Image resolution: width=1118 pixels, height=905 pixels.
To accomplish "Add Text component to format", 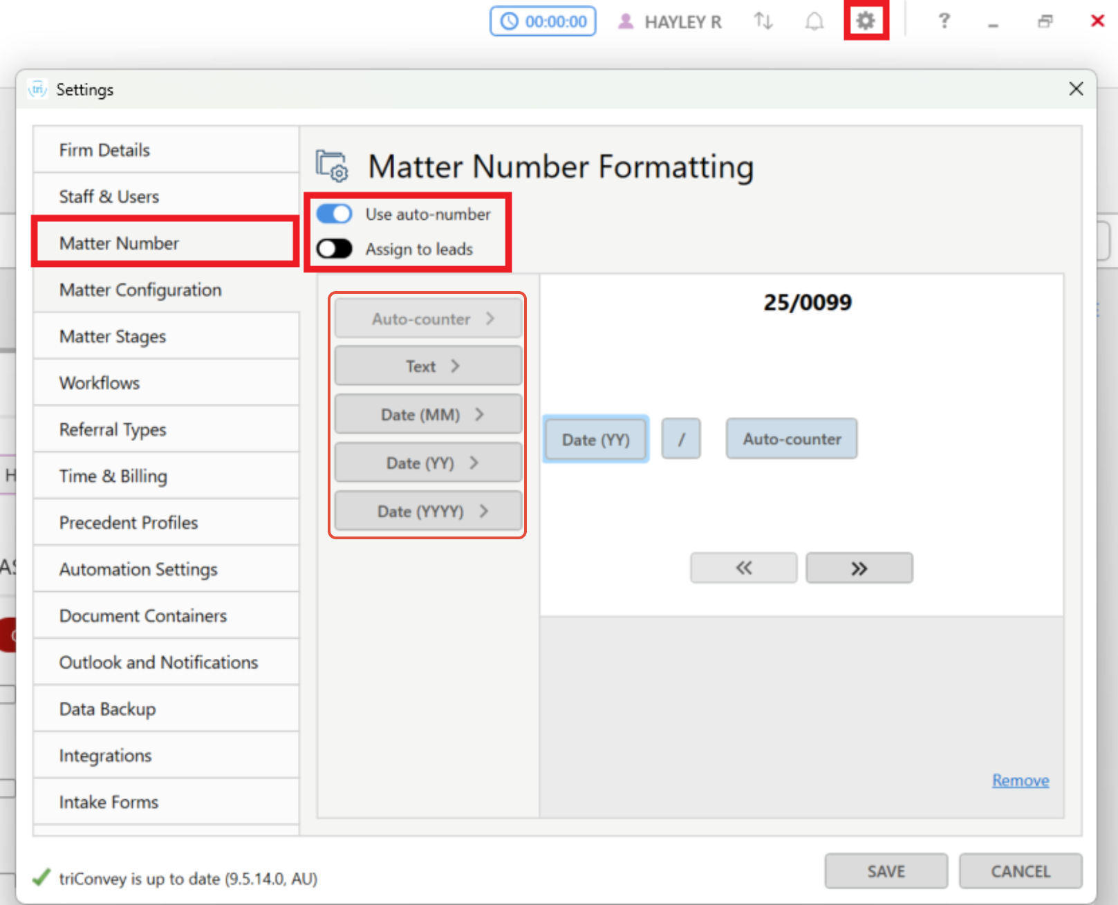I will [428, 366].
